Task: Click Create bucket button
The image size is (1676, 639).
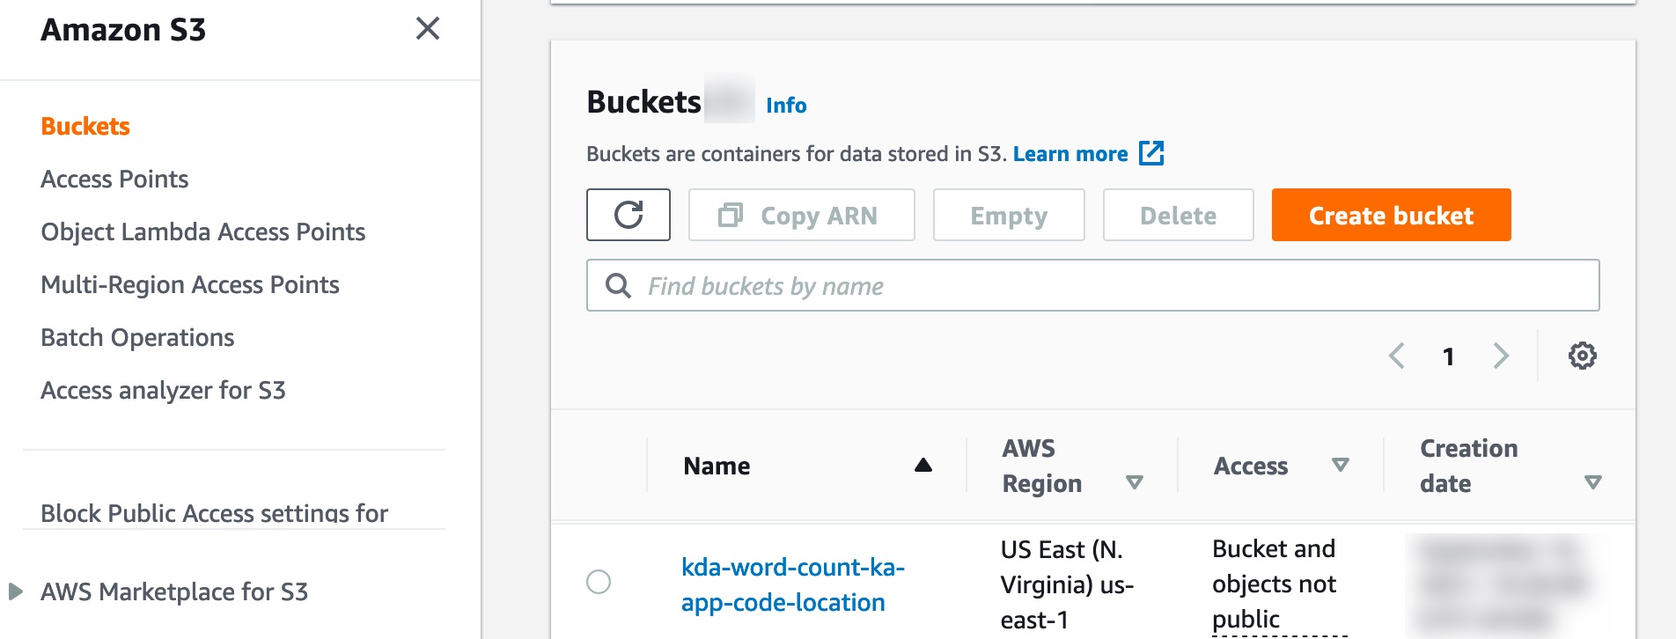Action: pos(1391,215)
